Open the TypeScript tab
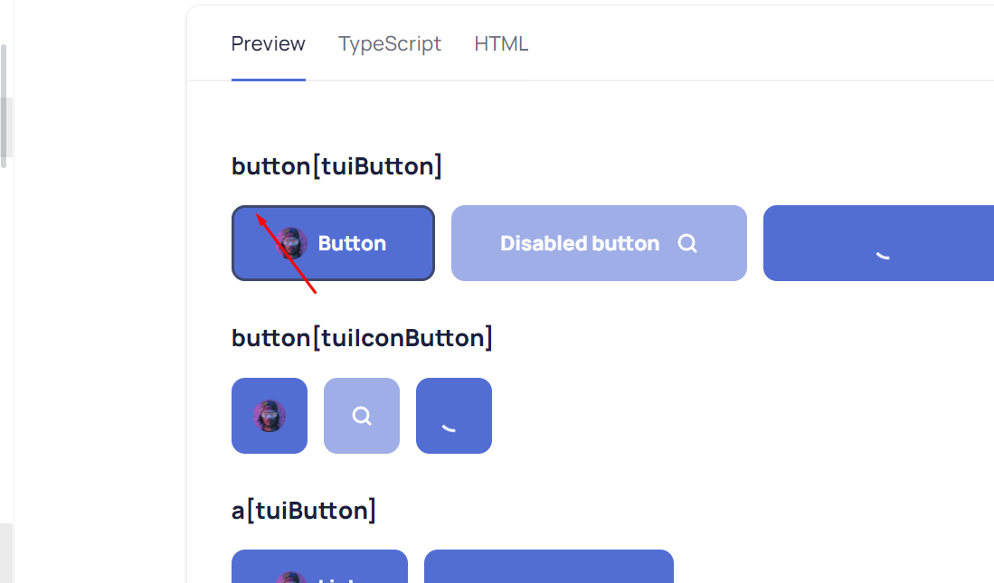 390,43
